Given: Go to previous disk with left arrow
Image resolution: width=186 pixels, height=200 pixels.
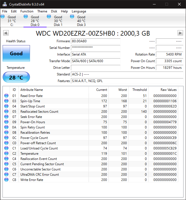Looking at the screenshot, I should 6,33.
